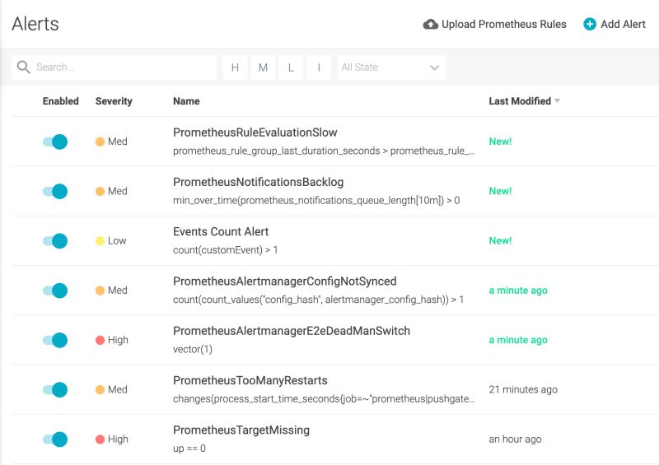This screenshot has height=465, width=659.
Task: Click the yellow severity dot for Events Count Alert
Action: (x=100, y=240)
